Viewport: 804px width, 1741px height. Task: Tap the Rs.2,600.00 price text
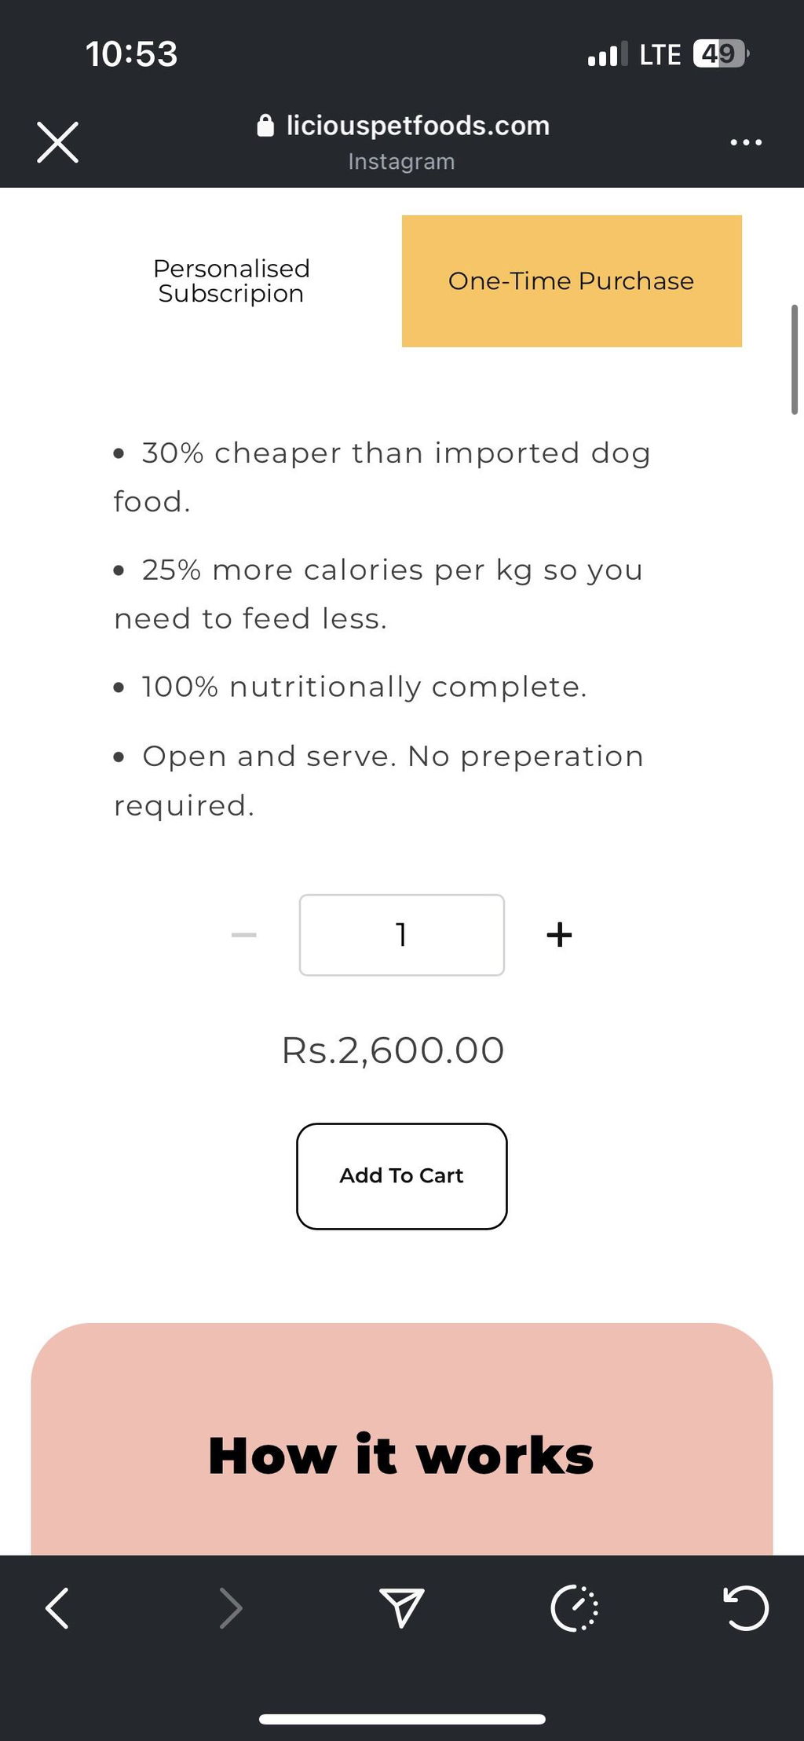393,1050
